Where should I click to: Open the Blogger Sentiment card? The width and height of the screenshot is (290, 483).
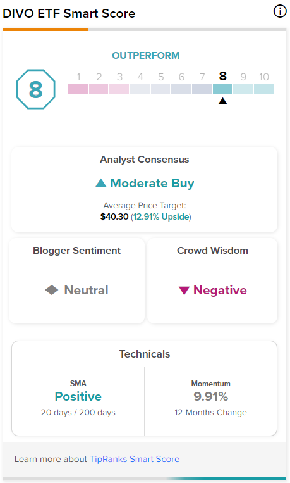[76, 280]
